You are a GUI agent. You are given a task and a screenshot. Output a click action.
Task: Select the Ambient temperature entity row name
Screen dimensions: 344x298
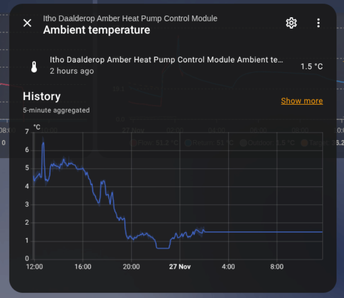coord(166,60)
